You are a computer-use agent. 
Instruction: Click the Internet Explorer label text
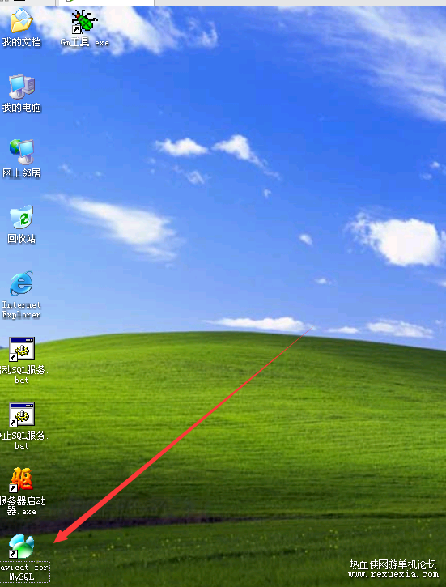[21, 309]
